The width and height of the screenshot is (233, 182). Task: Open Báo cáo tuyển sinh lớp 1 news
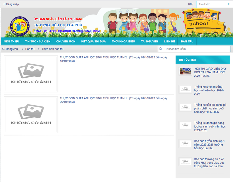pos(209,144)
